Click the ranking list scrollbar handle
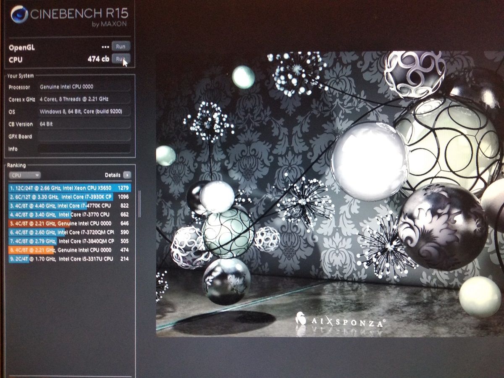Image resolution: width=504 pixels, height=378 pixels. pyautogui.click(x=139, y=204)
